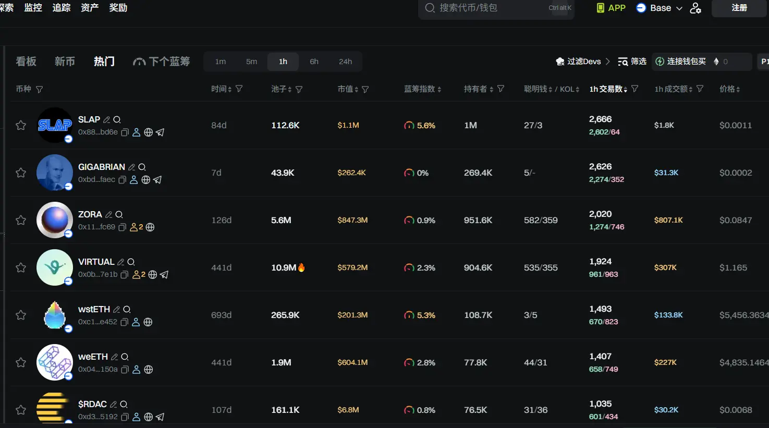The image size is (769, 428).
Task: Open 时间 column filter funnel
Action: pyautogui.click(x=239, y=89)
